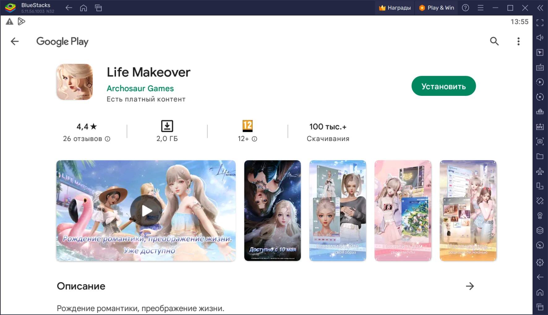Image resolution: width=548 pixels, height=315 pixels.
Task: Click the sidebar icon below the keyboard icon
Action: coord(540,82)
